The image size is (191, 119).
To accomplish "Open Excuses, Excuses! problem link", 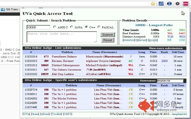I will 63,61.
